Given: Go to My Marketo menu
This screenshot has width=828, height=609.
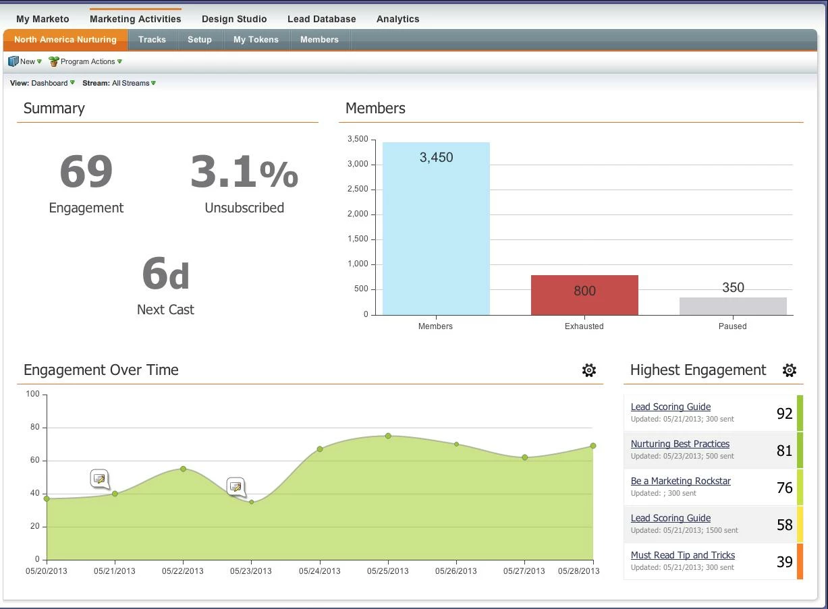Looking at the screenshot, I should coord(43,19).
